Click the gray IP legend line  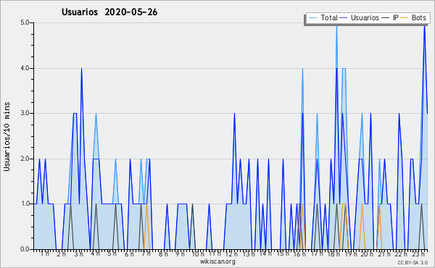point(386,18)
